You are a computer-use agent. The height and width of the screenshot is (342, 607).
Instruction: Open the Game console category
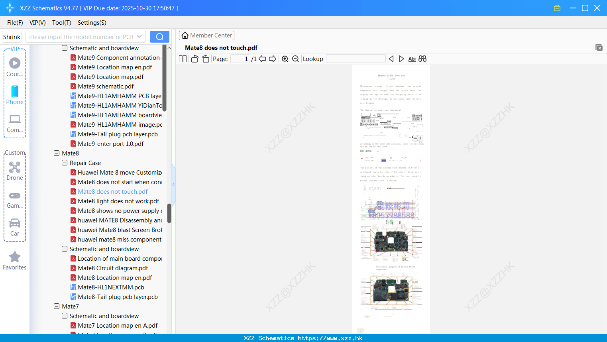point(15,199)
